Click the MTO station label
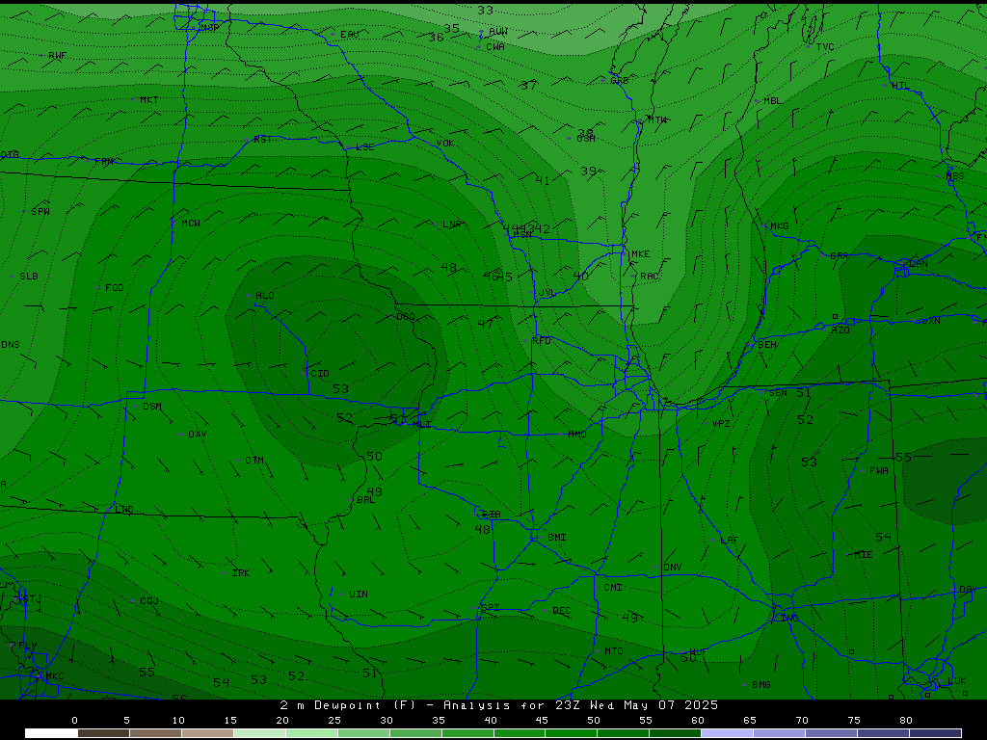The image size is (987, 740). tap(614, 651)
